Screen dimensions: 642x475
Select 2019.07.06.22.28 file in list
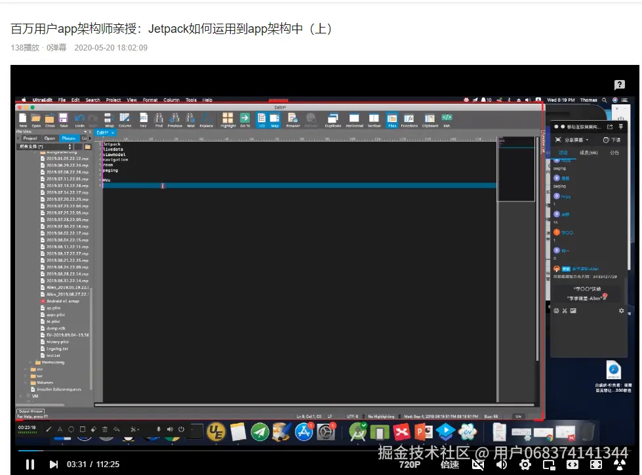point(65,173)
